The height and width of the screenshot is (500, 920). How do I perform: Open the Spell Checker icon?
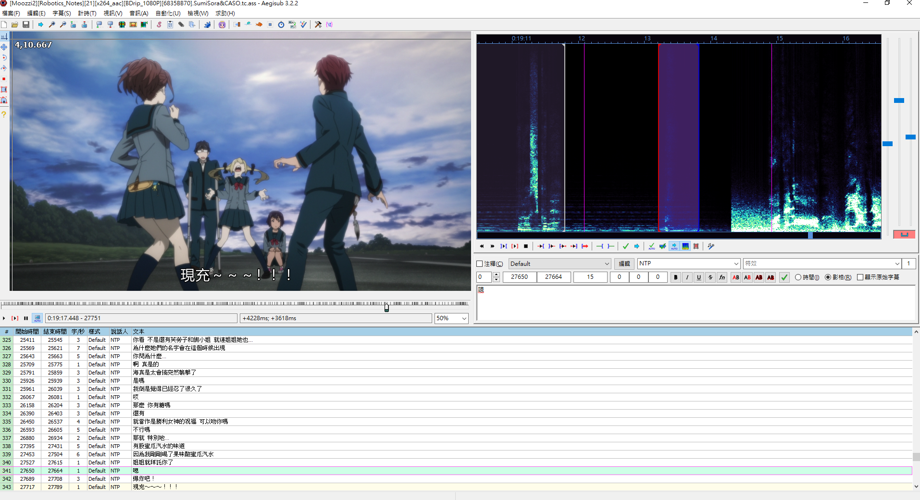point(303,25)
